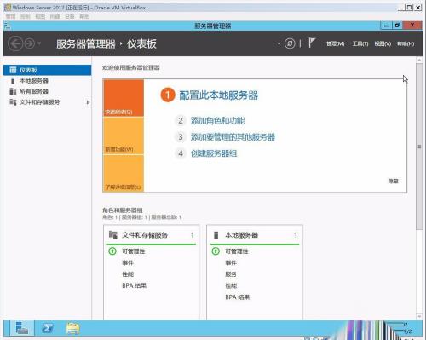This screenshot has height=340, width=426.
Task: Go forward with the right arrow navigation button
Action: (30, 43)
